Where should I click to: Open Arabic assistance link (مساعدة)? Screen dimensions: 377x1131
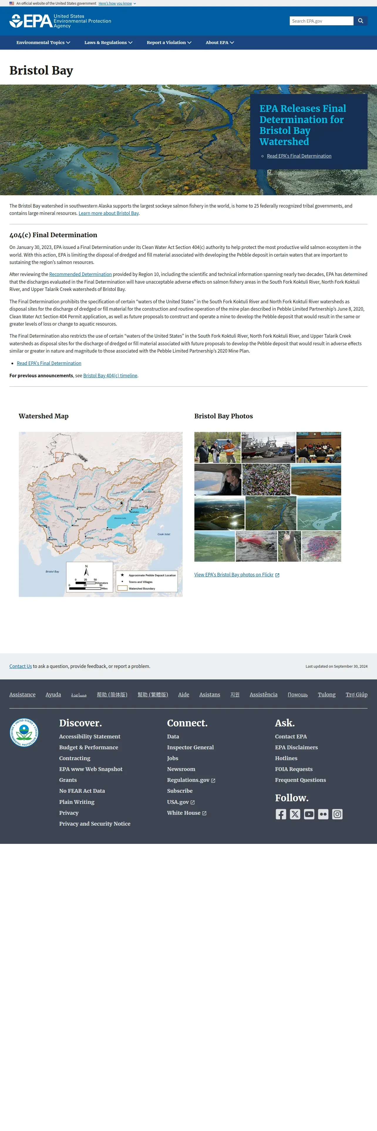point(79,695)
